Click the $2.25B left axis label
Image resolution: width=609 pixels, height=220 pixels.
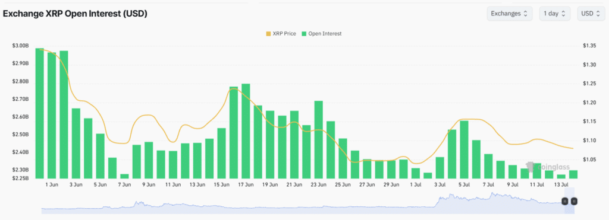pyautogui.click(x=20, y=178)
